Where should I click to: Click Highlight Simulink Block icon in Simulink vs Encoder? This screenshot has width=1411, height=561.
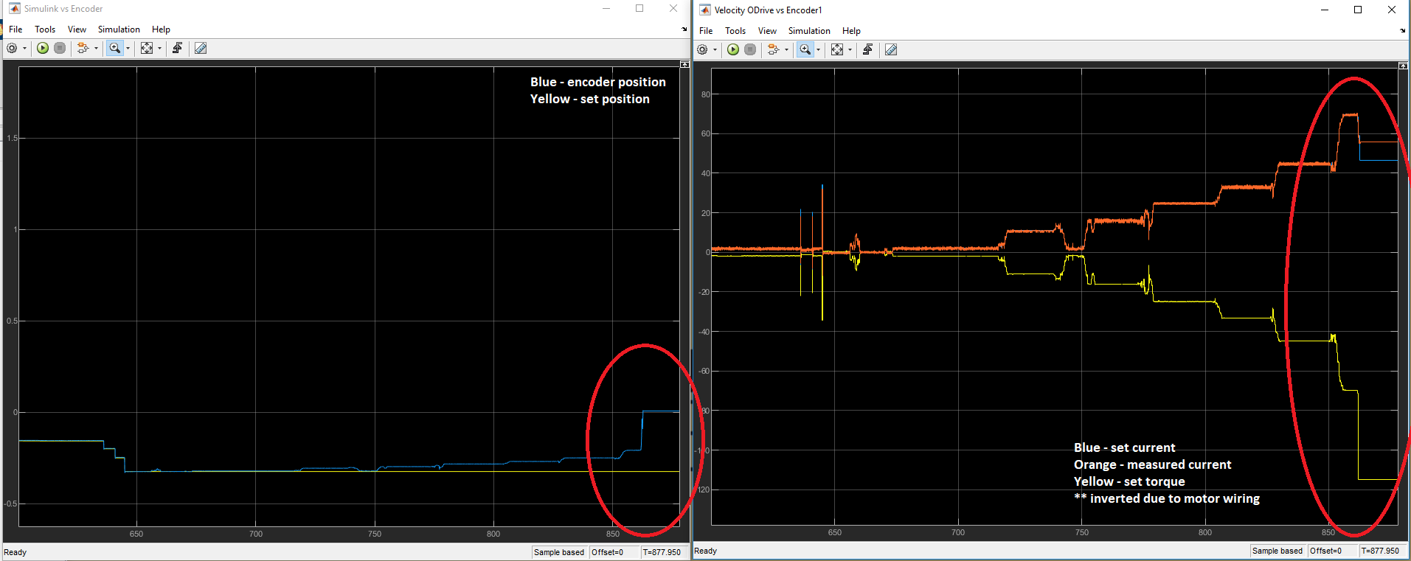pos(83,48)
